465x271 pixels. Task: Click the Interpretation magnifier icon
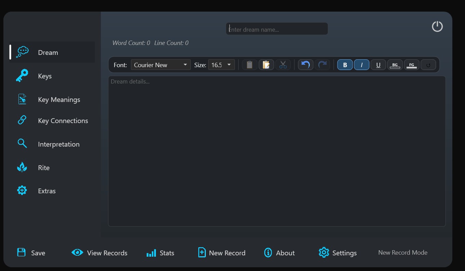22,144
